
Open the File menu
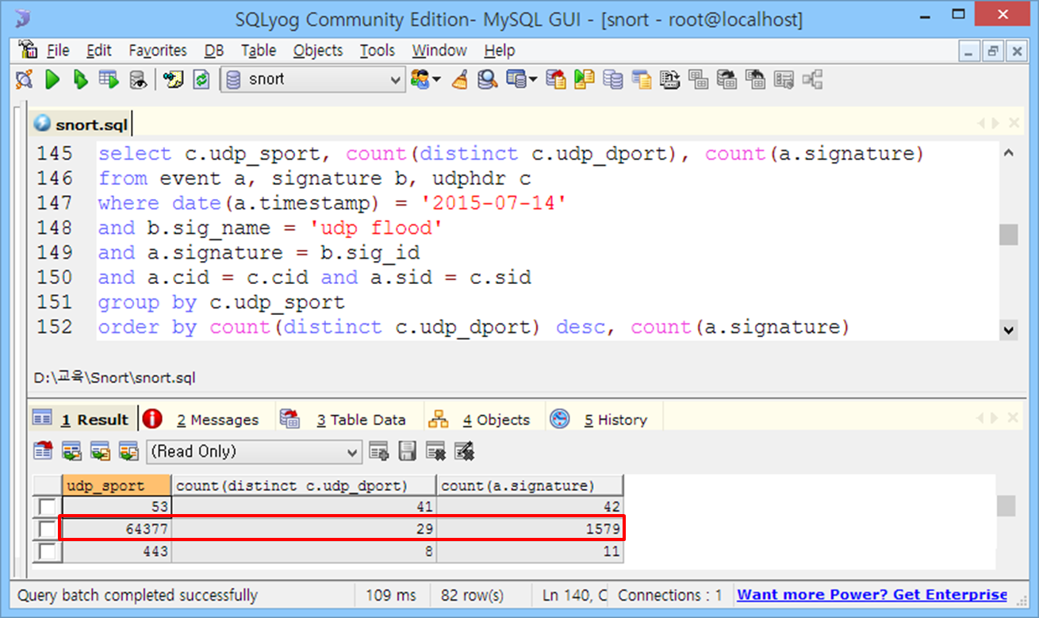pyautogui.click(x=57, y=51)
